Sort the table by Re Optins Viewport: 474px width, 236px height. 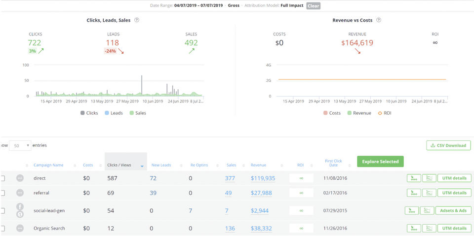coord(199,165)
